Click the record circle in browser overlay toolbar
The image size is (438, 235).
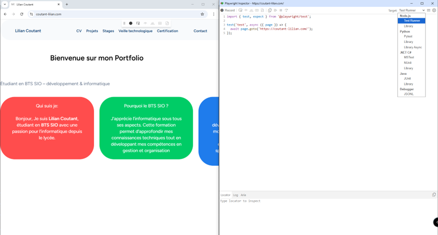[x=131, y=23]
